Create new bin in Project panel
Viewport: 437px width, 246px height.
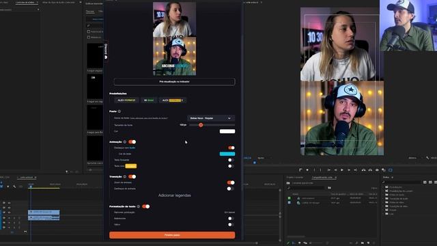(363, 243)
